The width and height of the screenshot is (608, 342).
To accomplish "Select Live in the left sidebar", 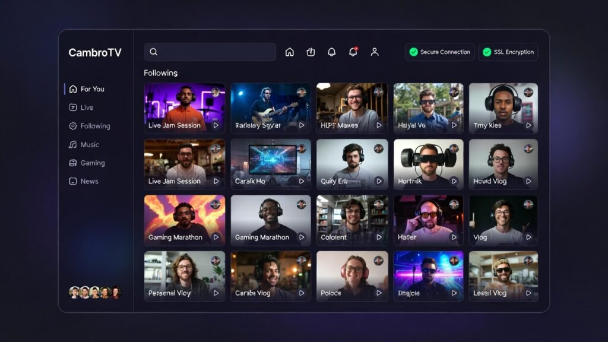I will pyautogui.click(x=90, y=107).
